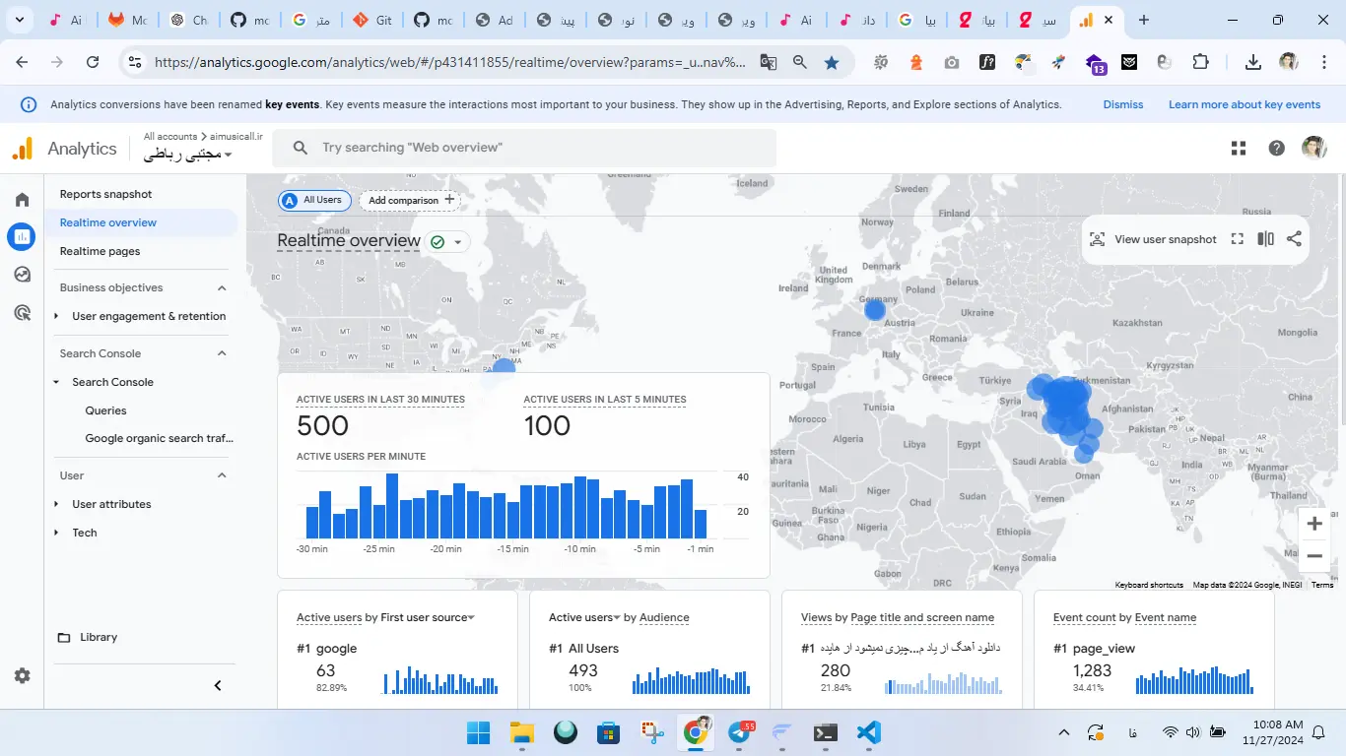Open the Reports icon in left rail

pyautogui.click(x=22, y=236)
